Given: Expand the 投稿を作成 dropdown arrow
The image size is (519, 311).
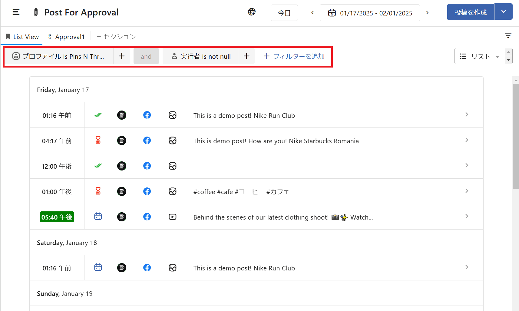Looking at the screenshot, I should click(x=504, y=12).
